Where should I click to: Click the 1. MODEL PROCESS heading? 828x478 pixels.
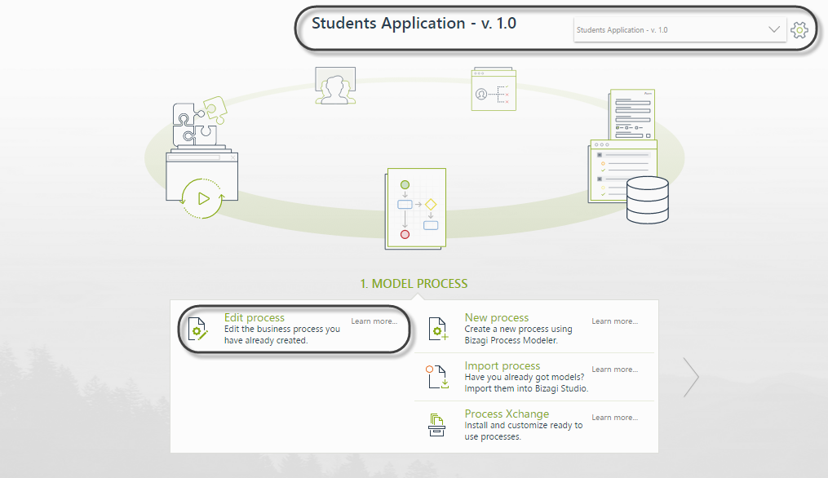tap(414, 284)
